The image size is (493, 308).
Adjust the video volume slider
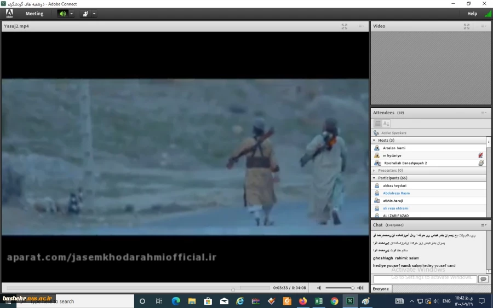(x=340, y=288)
